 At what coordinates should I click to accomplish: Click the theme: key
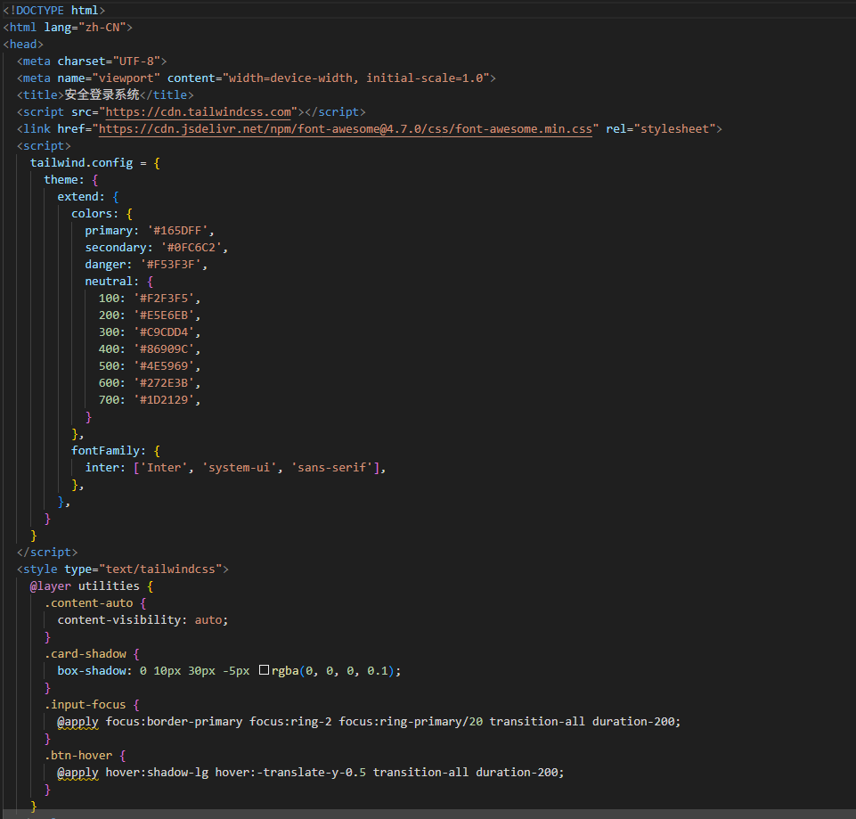tap(64, 180)
